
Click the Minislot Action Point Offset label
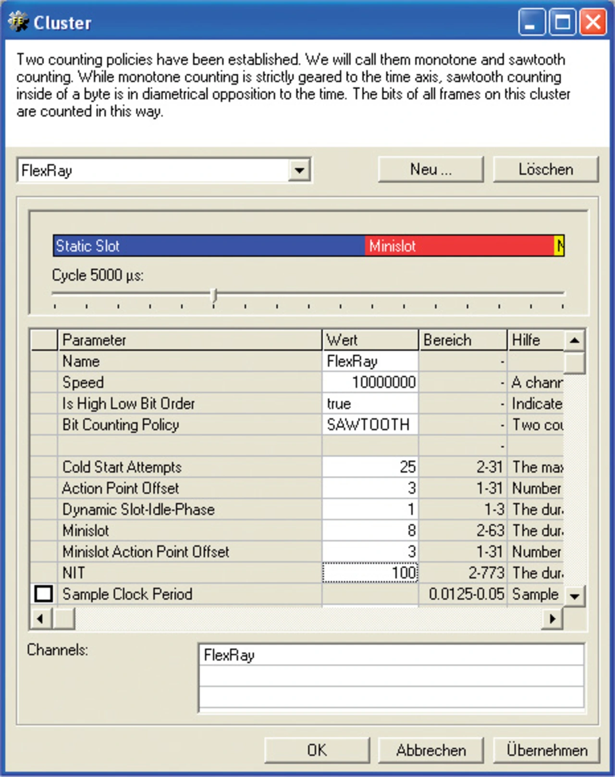click(146, 551)
